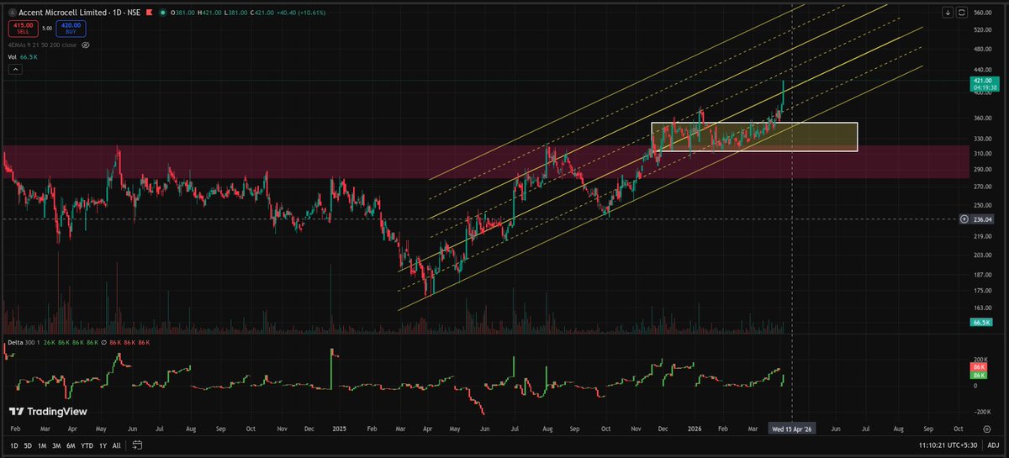Click the 420.00 BUY button
The image size is (1009, 458).
71,30
